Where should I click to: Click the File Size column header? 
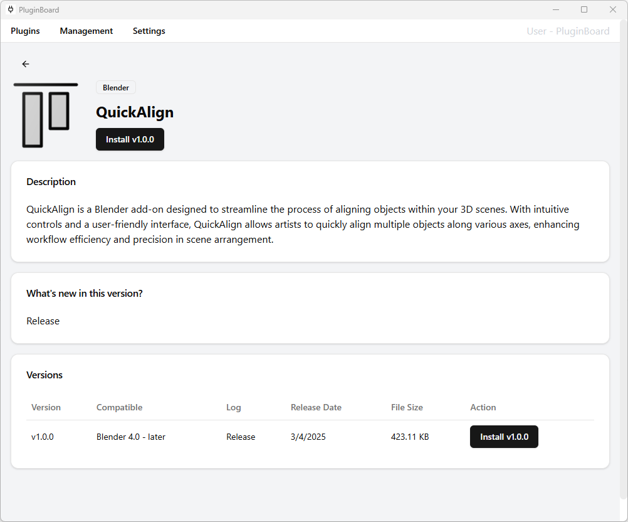(x=407, y=407)
